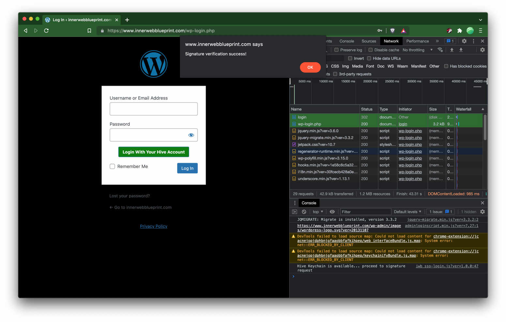Open the Default levels dropdown
506x322 pixels.
(x=408, y=212)
